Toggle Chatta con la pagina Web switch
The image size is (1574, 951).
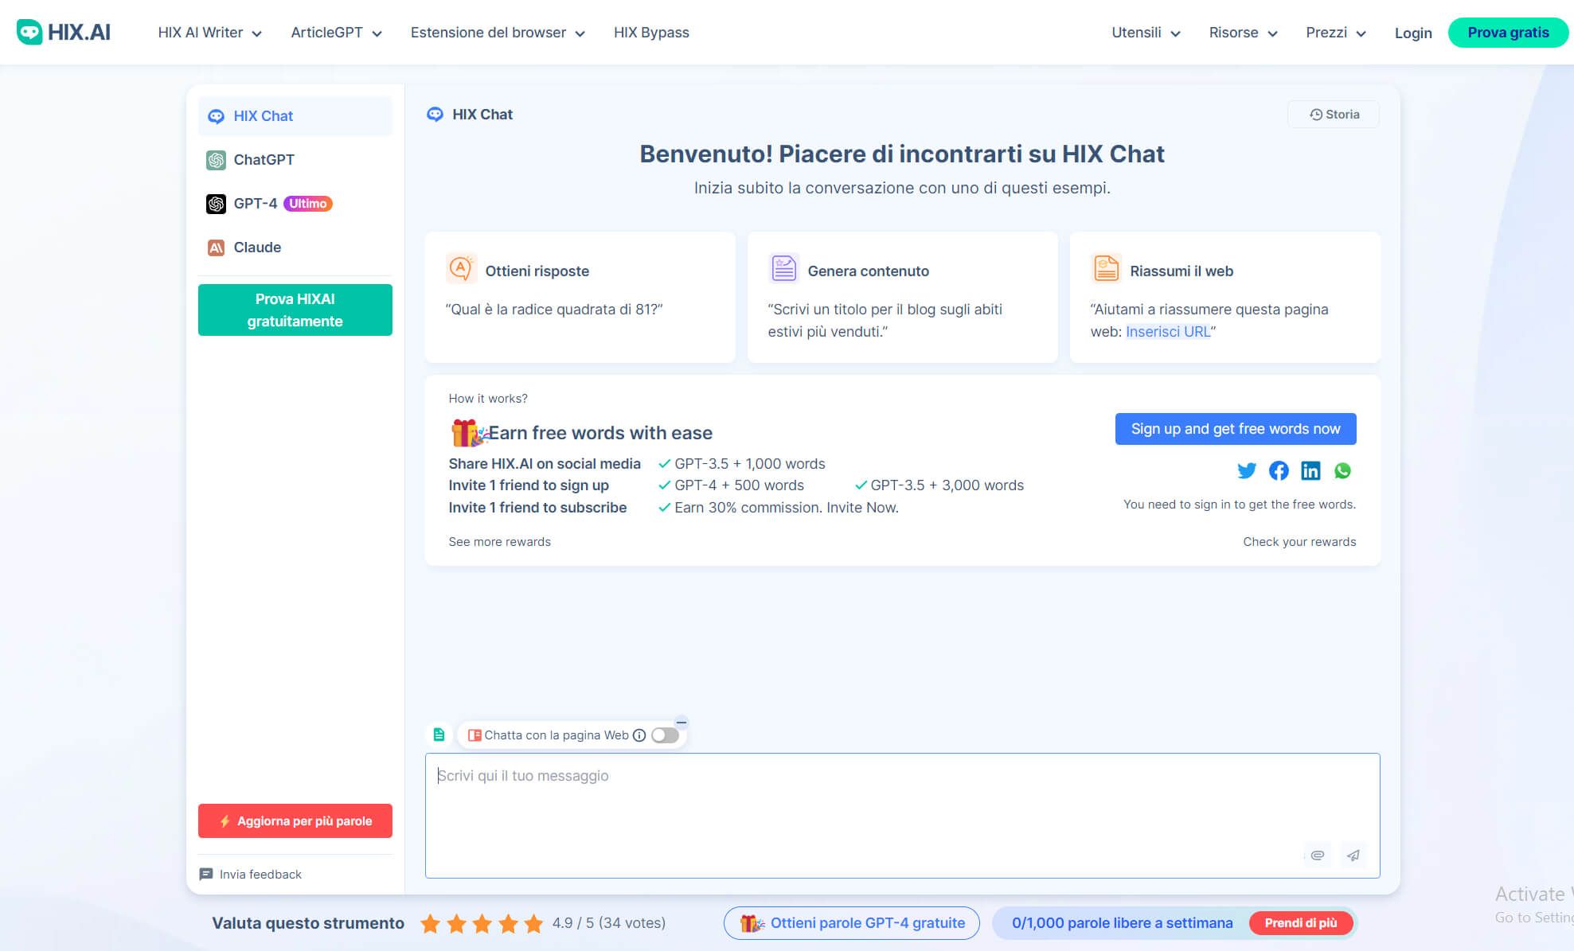coord(665,735)
